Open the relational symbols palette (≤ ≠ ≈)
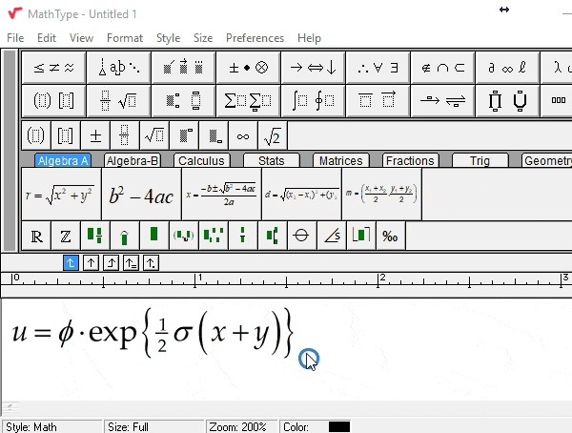The height and width of the screenshot is (433, 572). click(x=54, y=68)
